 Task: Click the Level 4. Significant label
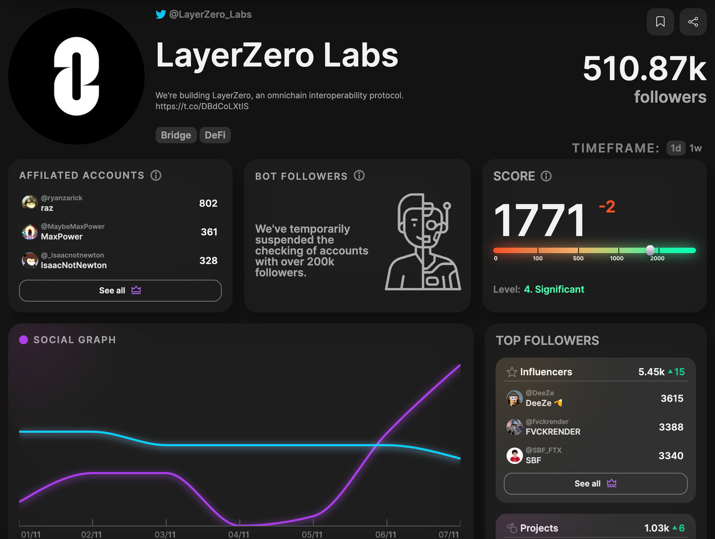point(539,289)
